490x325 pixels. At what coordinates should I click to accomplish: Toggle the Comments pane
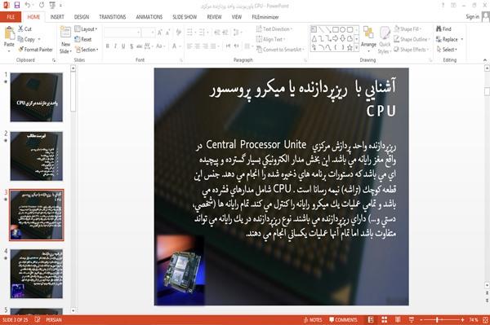(343, 319)
